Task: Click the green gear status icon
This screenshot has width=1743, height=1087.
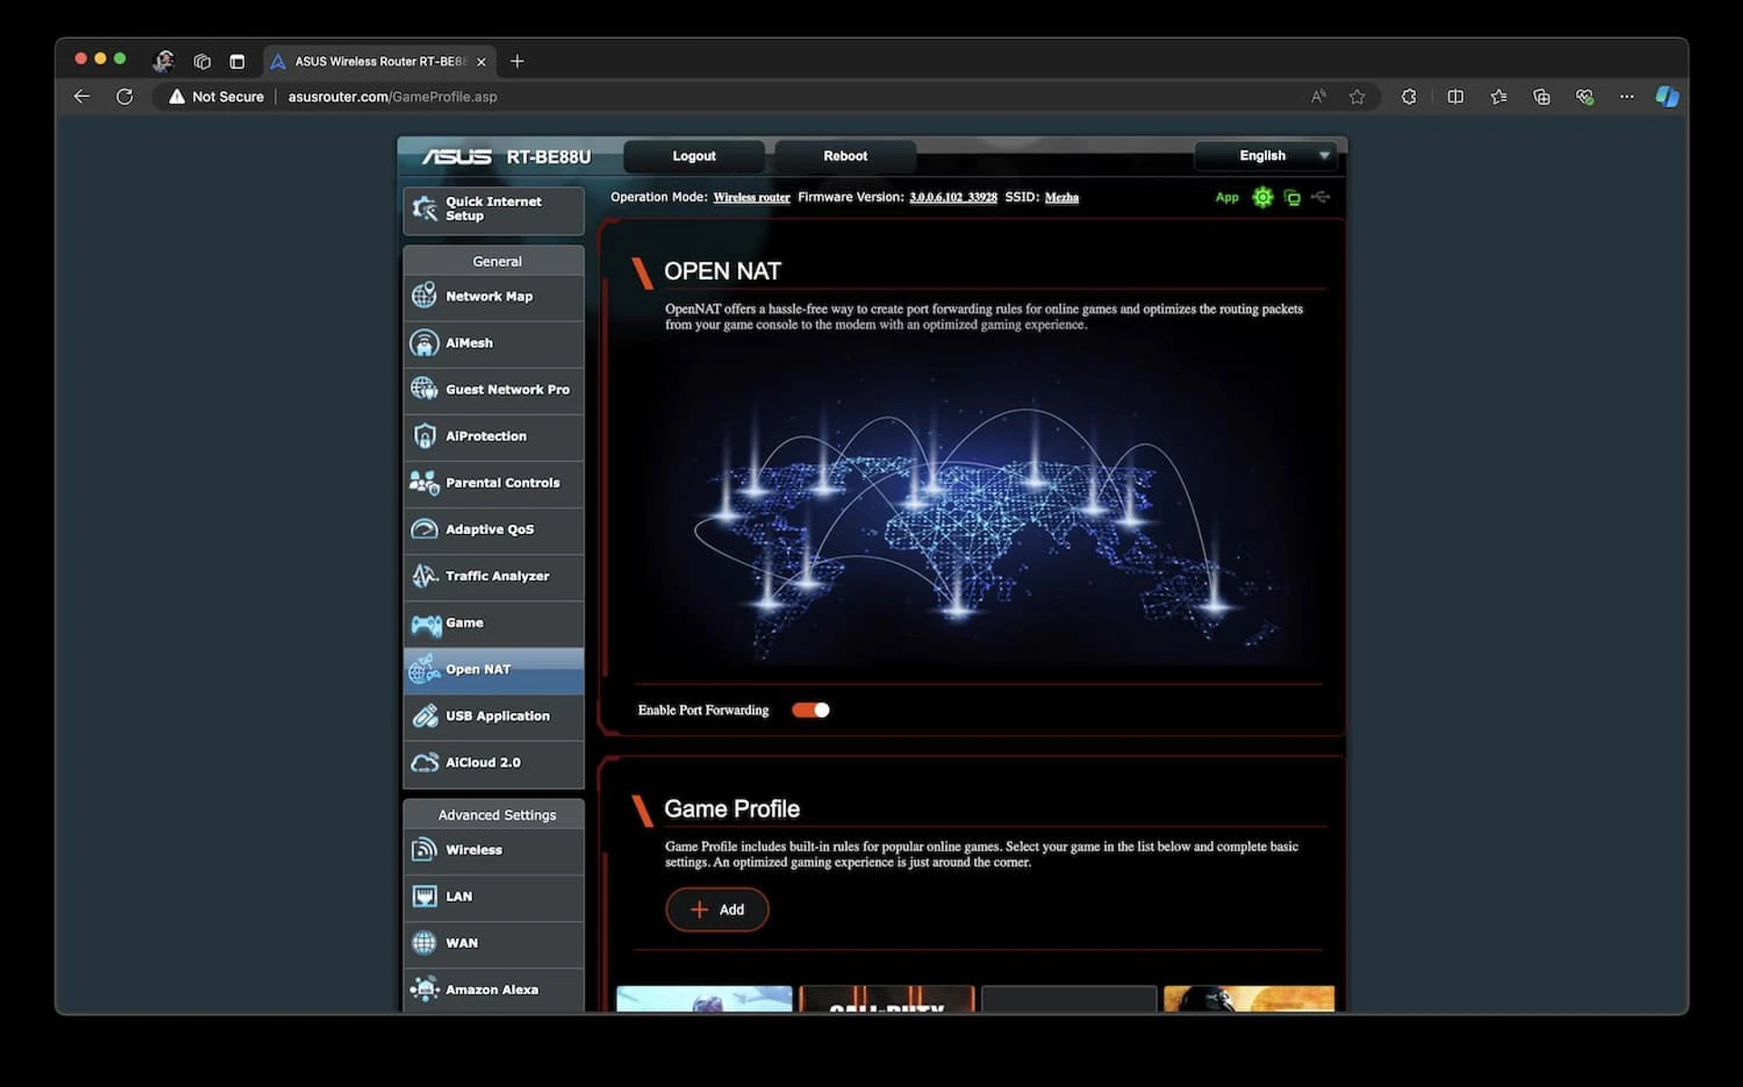Action: 1262,197
